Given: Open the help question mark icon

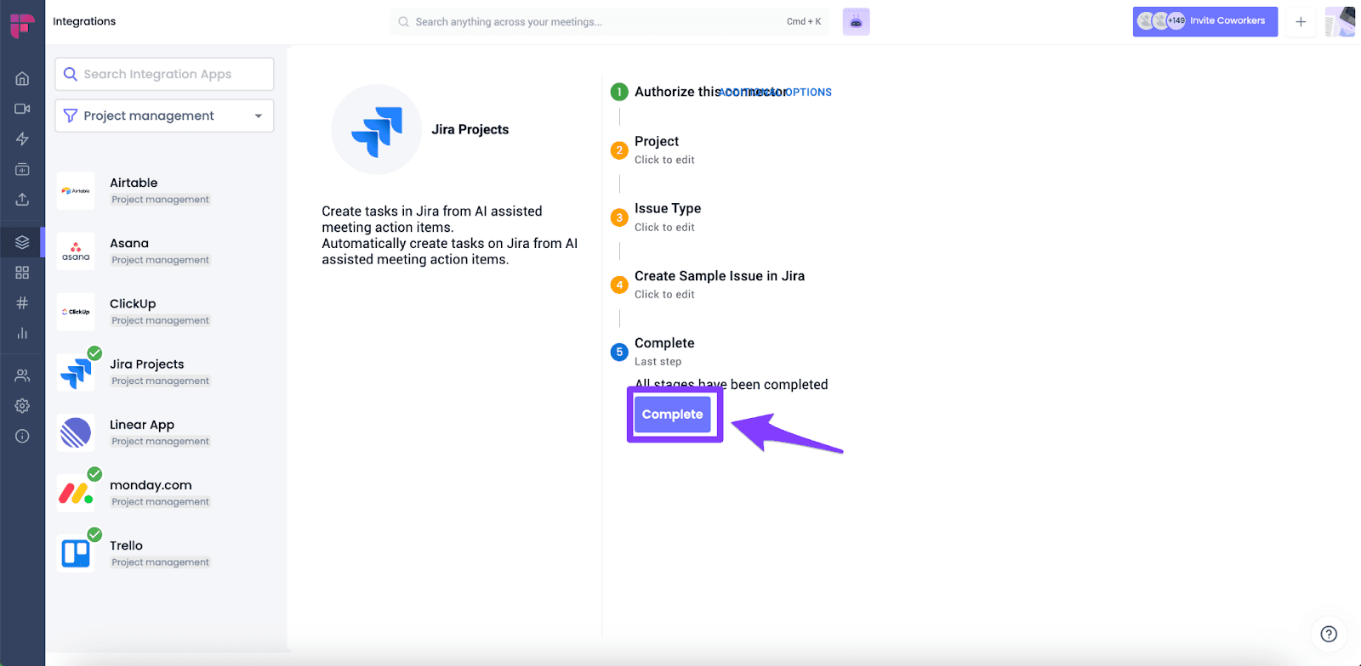Looking at the screenshot, I should pyautogui.click(x=1329, y=634).
